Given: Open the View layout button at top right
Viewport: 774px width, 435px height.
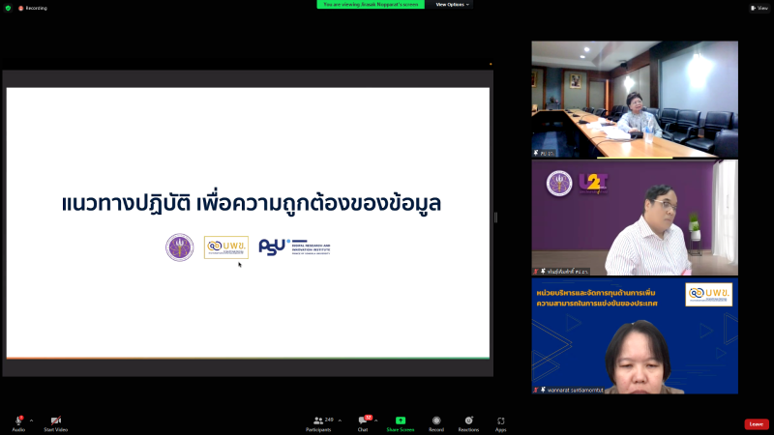Looking at the screenshot, I should [759, 8].
